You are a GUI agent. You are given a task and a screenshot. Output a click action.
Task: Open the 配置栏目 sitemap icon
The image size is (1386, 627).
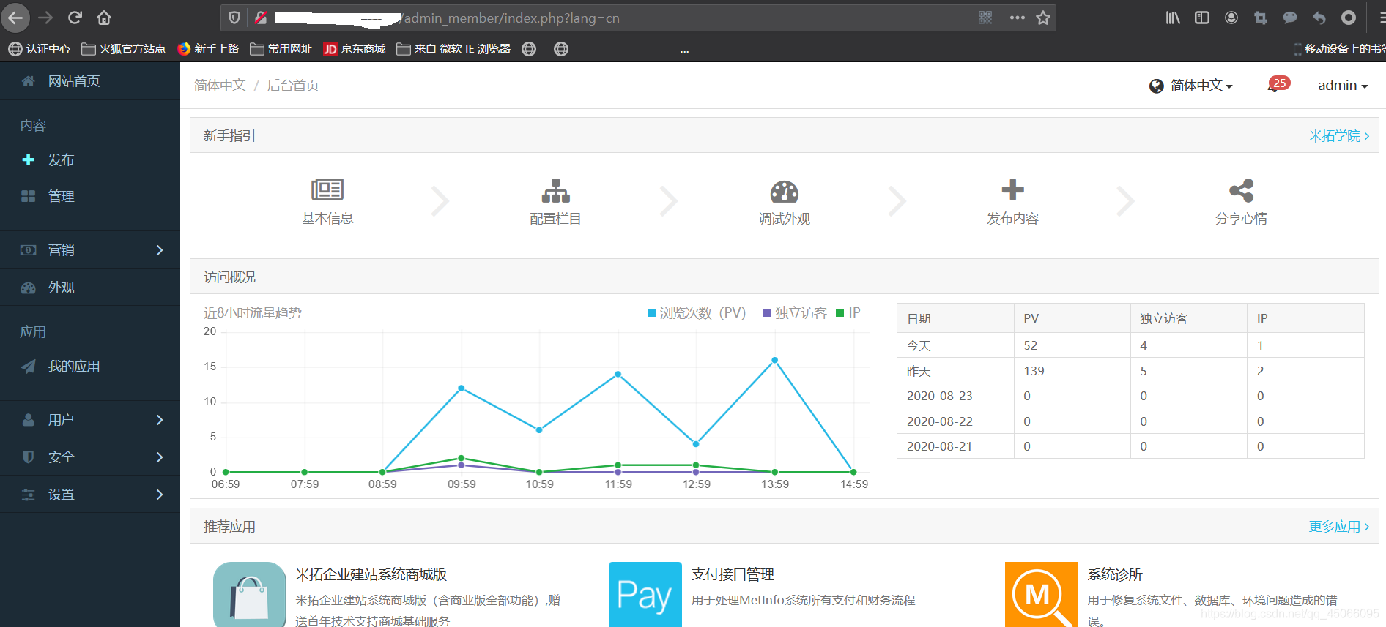(x=555, y=190)
